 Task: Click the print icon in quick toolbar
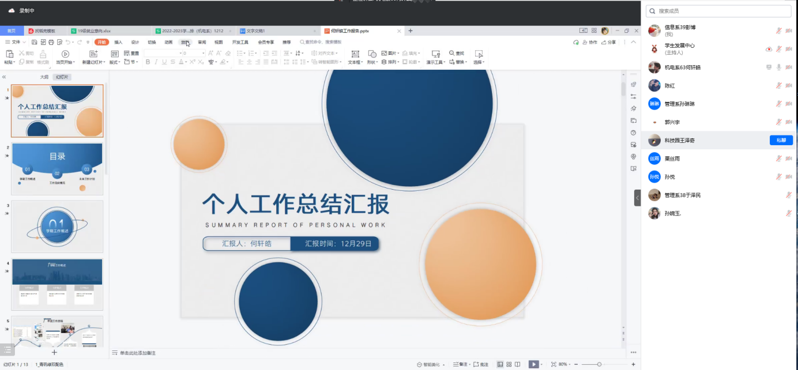tap(51, 42)
